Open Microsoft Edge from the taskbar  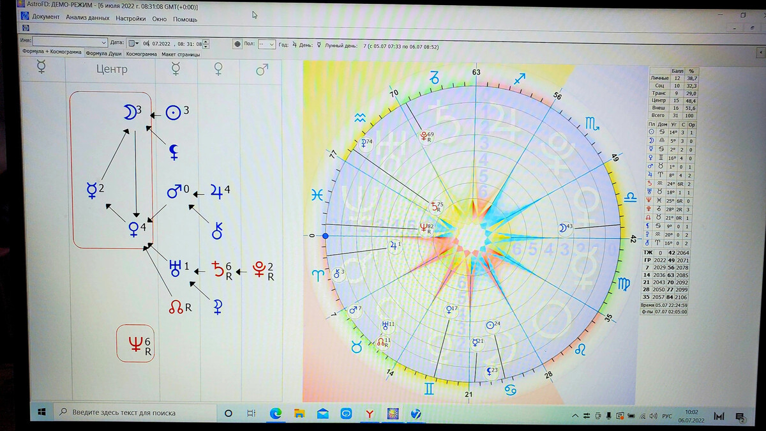276,414
